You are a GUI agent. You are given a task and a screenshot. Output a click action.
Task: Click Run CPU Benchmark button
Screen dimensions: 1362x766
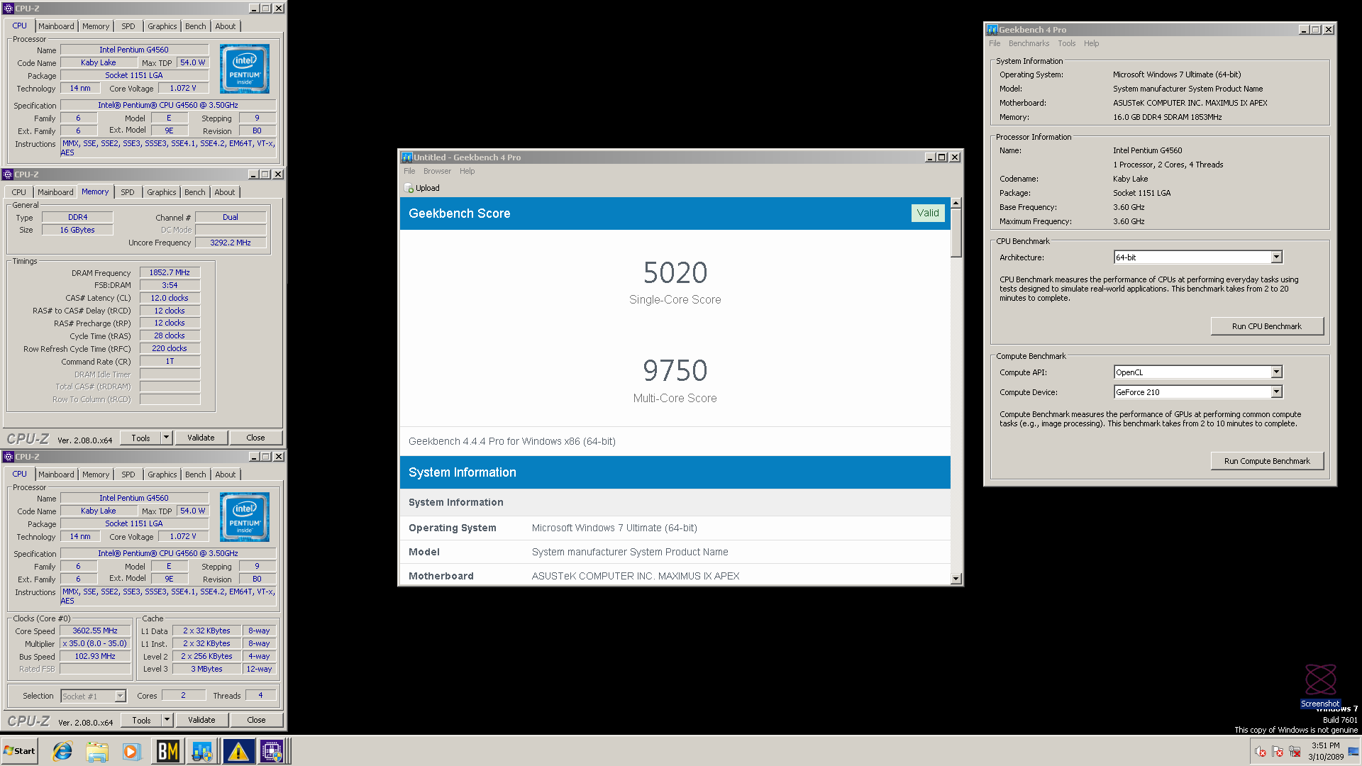coord(1267,326)
